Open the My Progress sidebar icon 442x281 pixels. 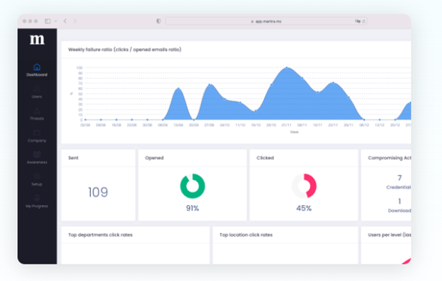tap(37, 198)
